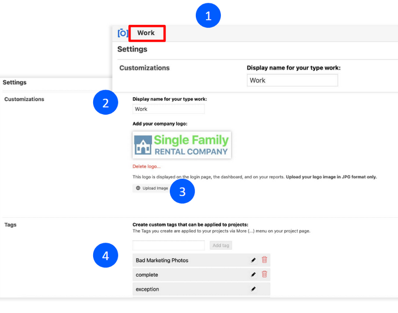Click the red Delete logo link
The image size is (398, 313).
[146, 166]
